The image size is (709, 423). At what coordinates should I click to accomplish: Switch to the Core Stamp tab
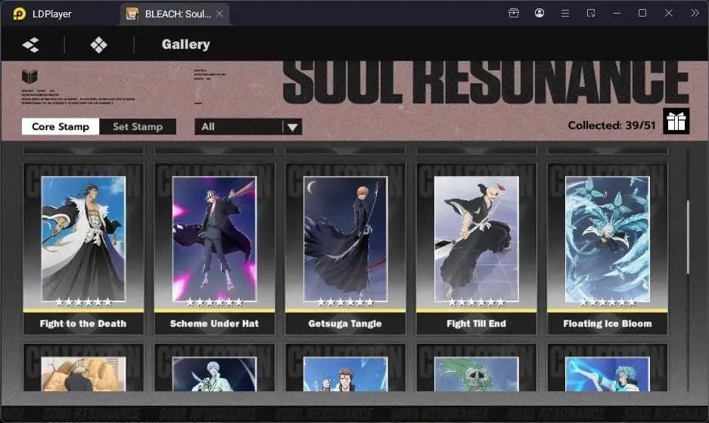tap(61, 127)
